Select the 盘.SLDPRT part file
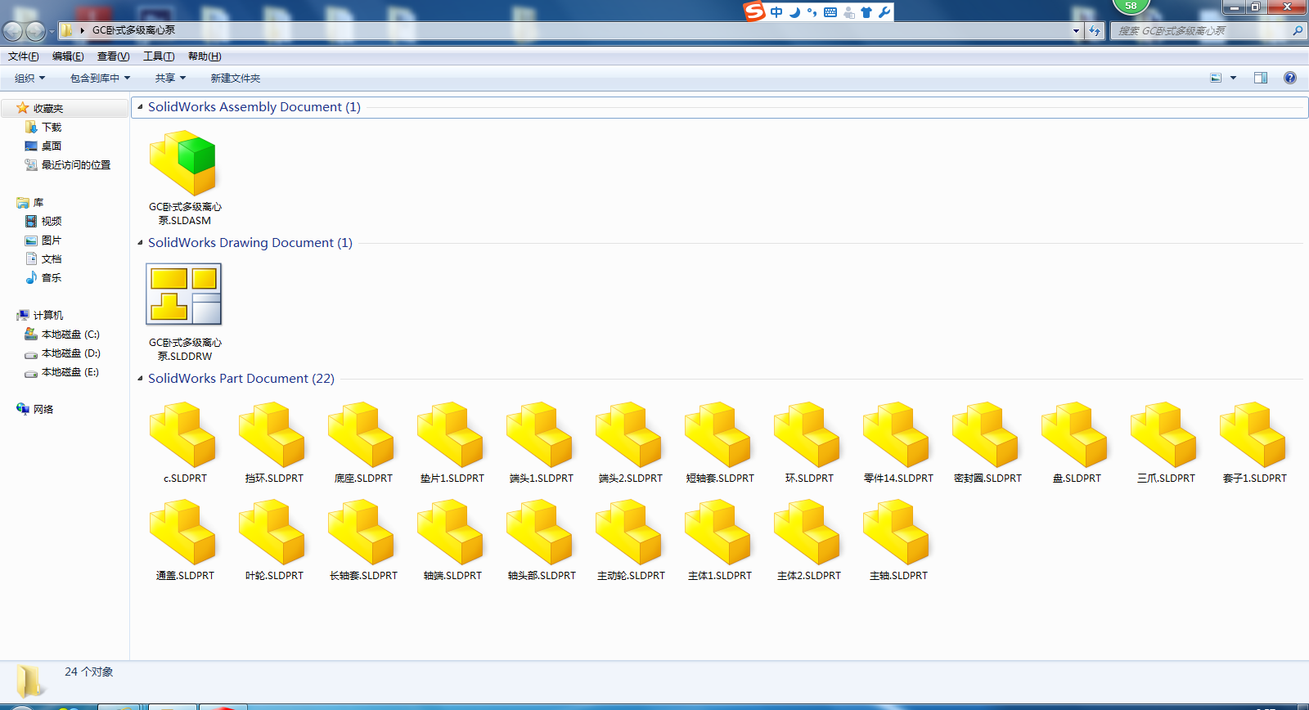This screenshot has height=710, width=1309. (1076, 443)
